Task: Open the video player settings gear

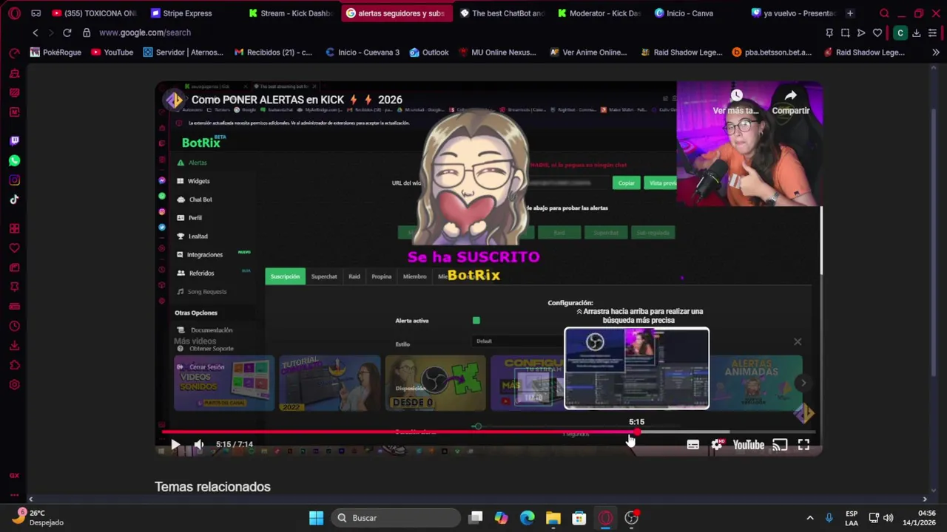Action: pos(717,445)
